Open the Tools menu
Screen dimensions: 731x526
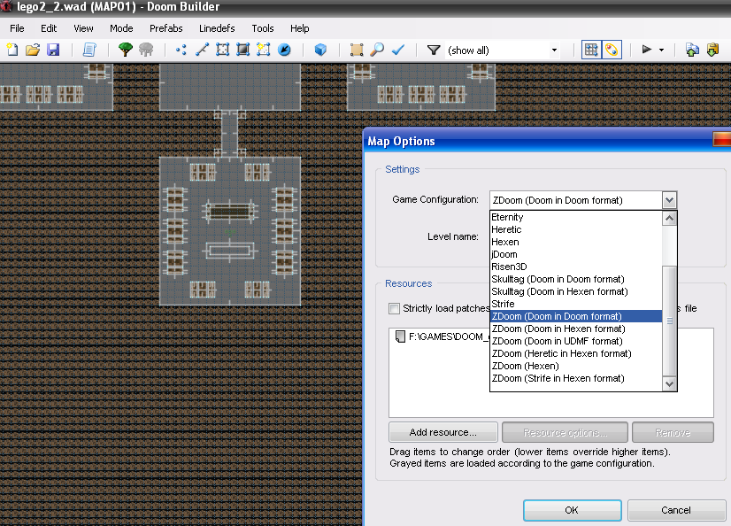(x=263, y=28)
